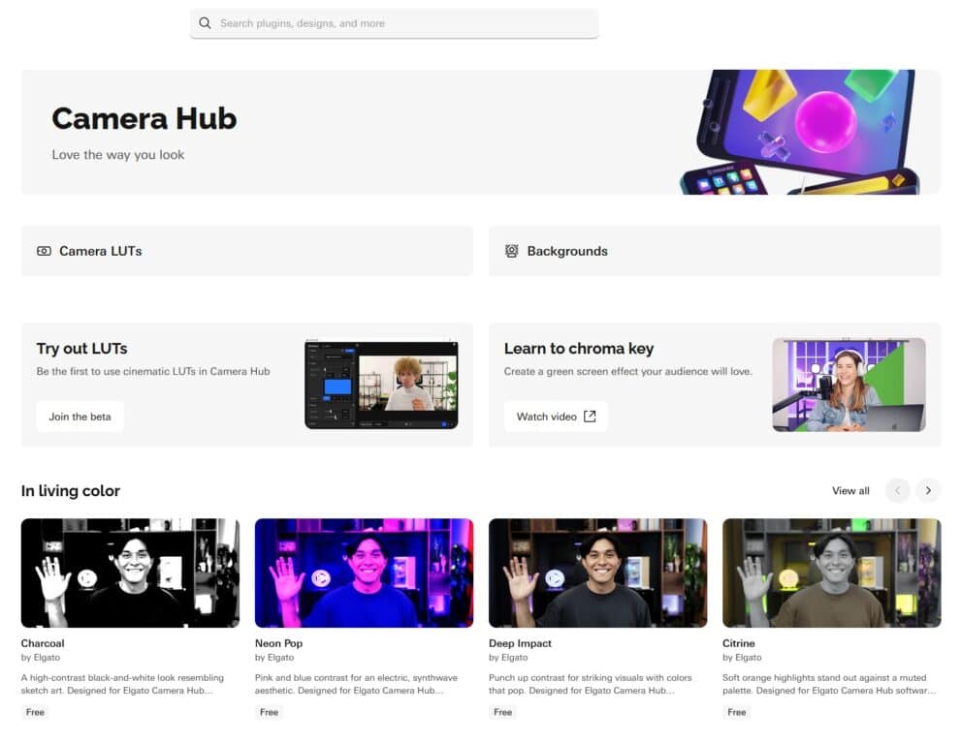Open the Charcoal LUT title

tap(43, 643)
